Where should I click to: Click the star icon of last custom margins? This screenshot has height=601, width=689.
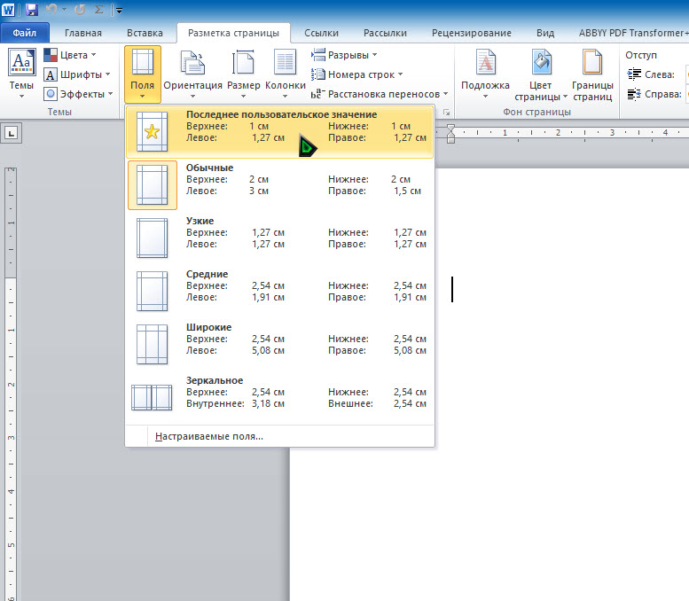pyautogui.click(x=152, y=131)
